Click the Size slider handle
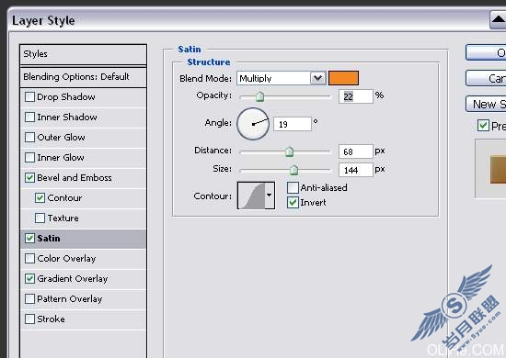 click(x=293, y=170)
